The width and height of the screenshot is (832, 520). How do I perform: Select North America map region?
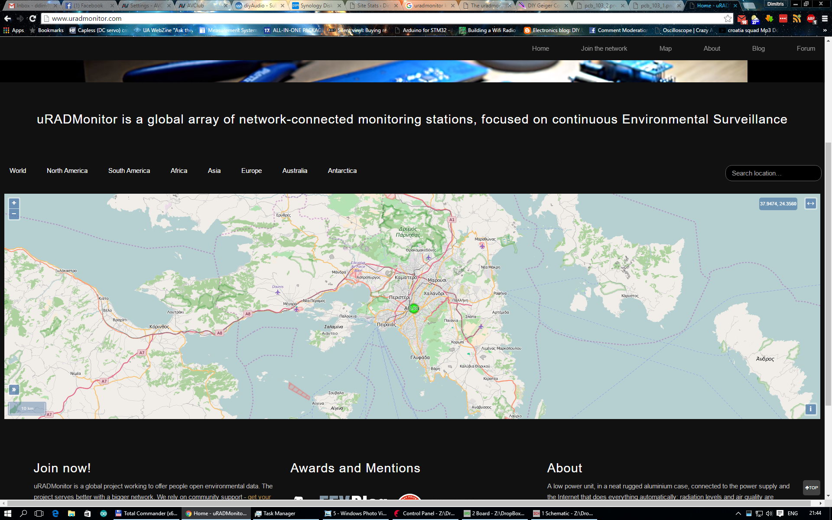click(67, 171)
